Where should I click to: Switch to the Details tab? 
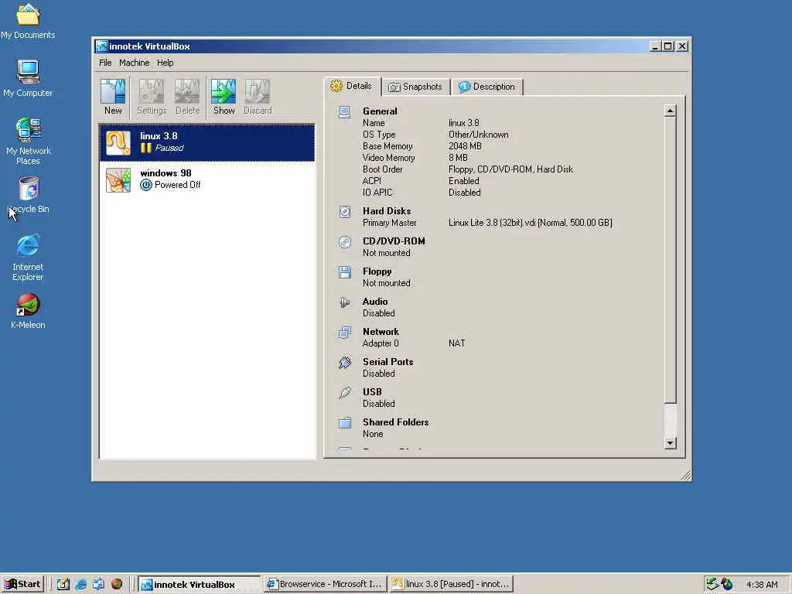pyautogui.click(x=352, y=86)
